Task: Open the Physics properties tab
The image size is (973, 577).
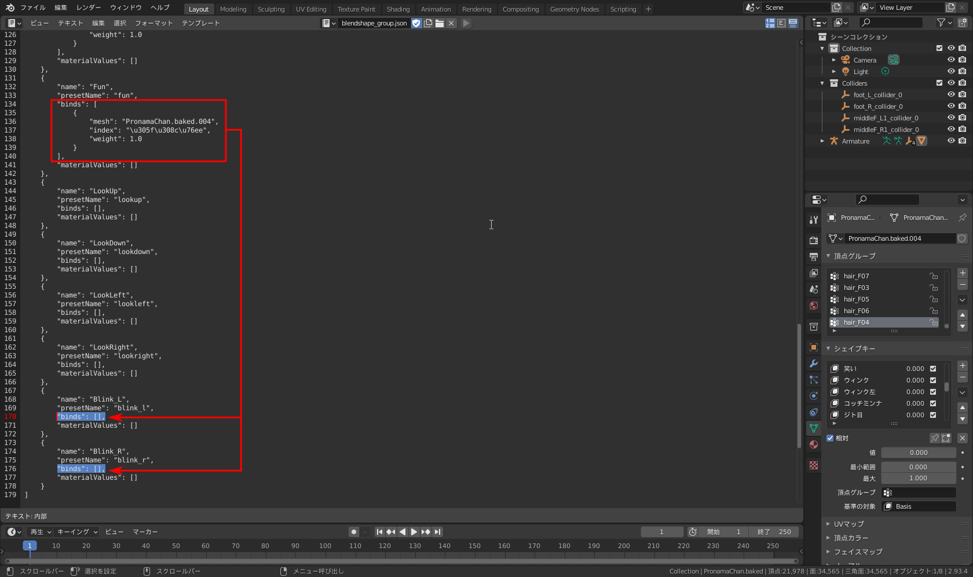Action: coord(814,396)
